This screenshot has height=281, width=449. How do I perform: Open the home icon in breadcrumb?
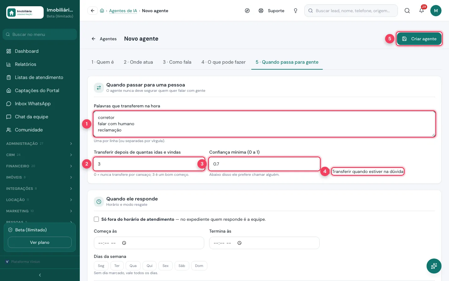point(102,11)
